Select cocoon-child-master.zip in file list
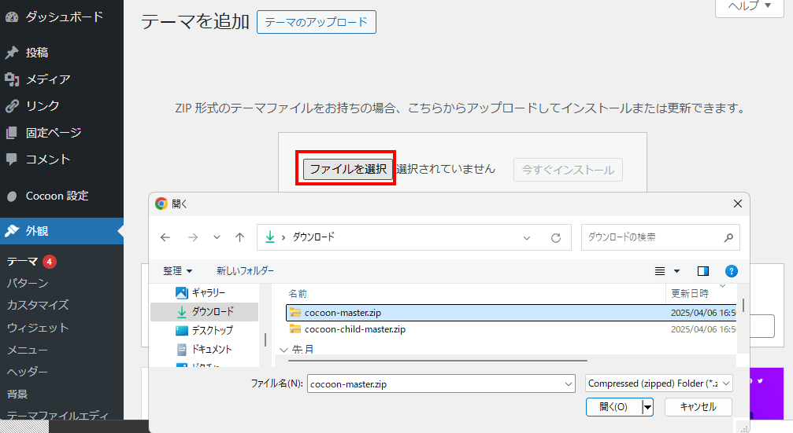793x433 pixels. pos(354,329)
